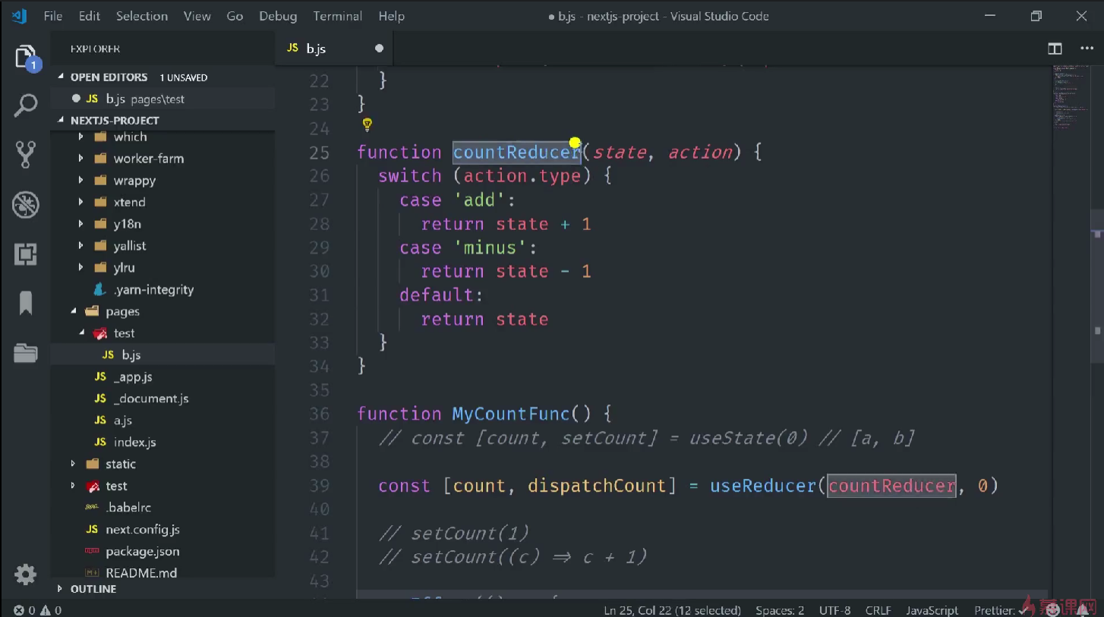Open the Debug menu

point(278,16)
